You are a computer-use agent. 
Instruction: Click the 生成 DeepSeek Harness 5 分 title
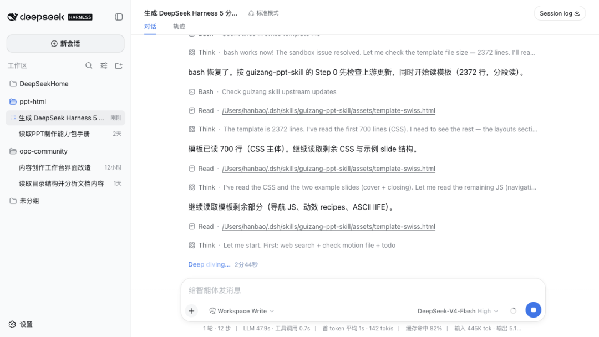pyautogui.click(x=191, y=13)
